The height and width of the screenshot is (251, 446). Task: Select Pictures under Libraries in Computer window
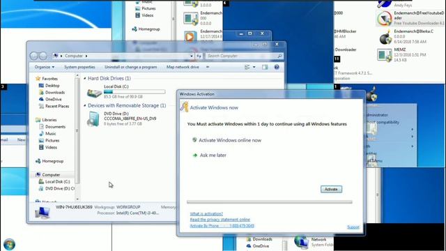click(52, 140)
